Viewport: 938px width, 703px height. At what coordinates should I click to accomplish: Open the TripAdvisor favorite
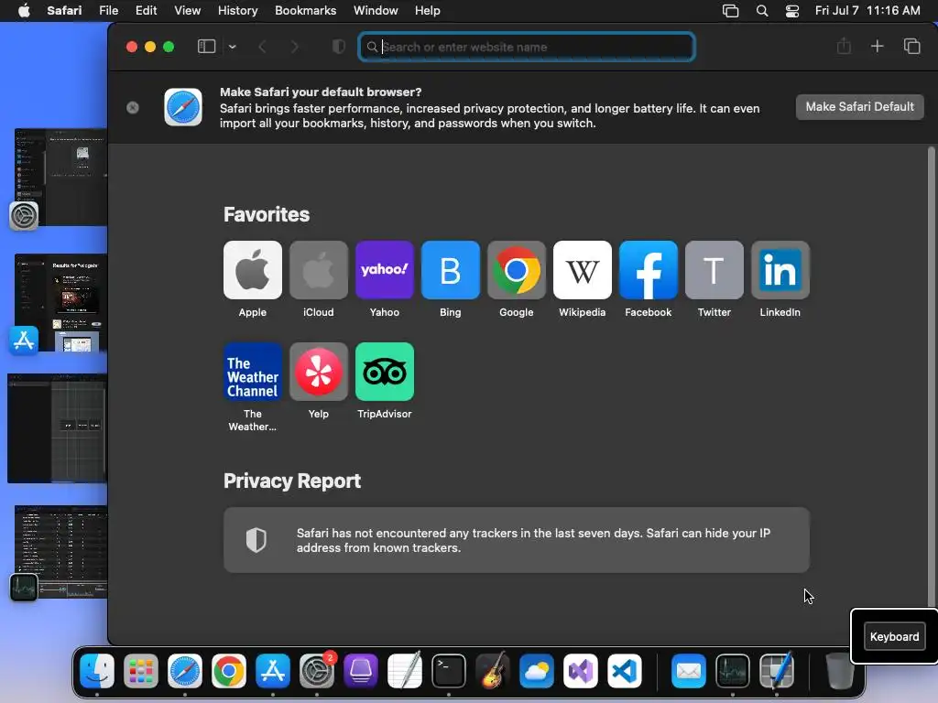(x=384, y=372)
